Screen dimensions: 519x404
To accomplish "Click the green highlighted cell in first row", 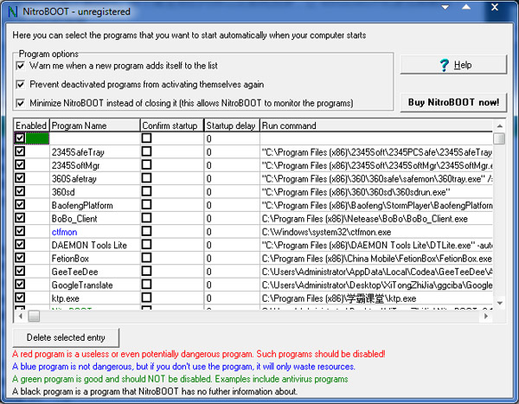I will 37,138.
